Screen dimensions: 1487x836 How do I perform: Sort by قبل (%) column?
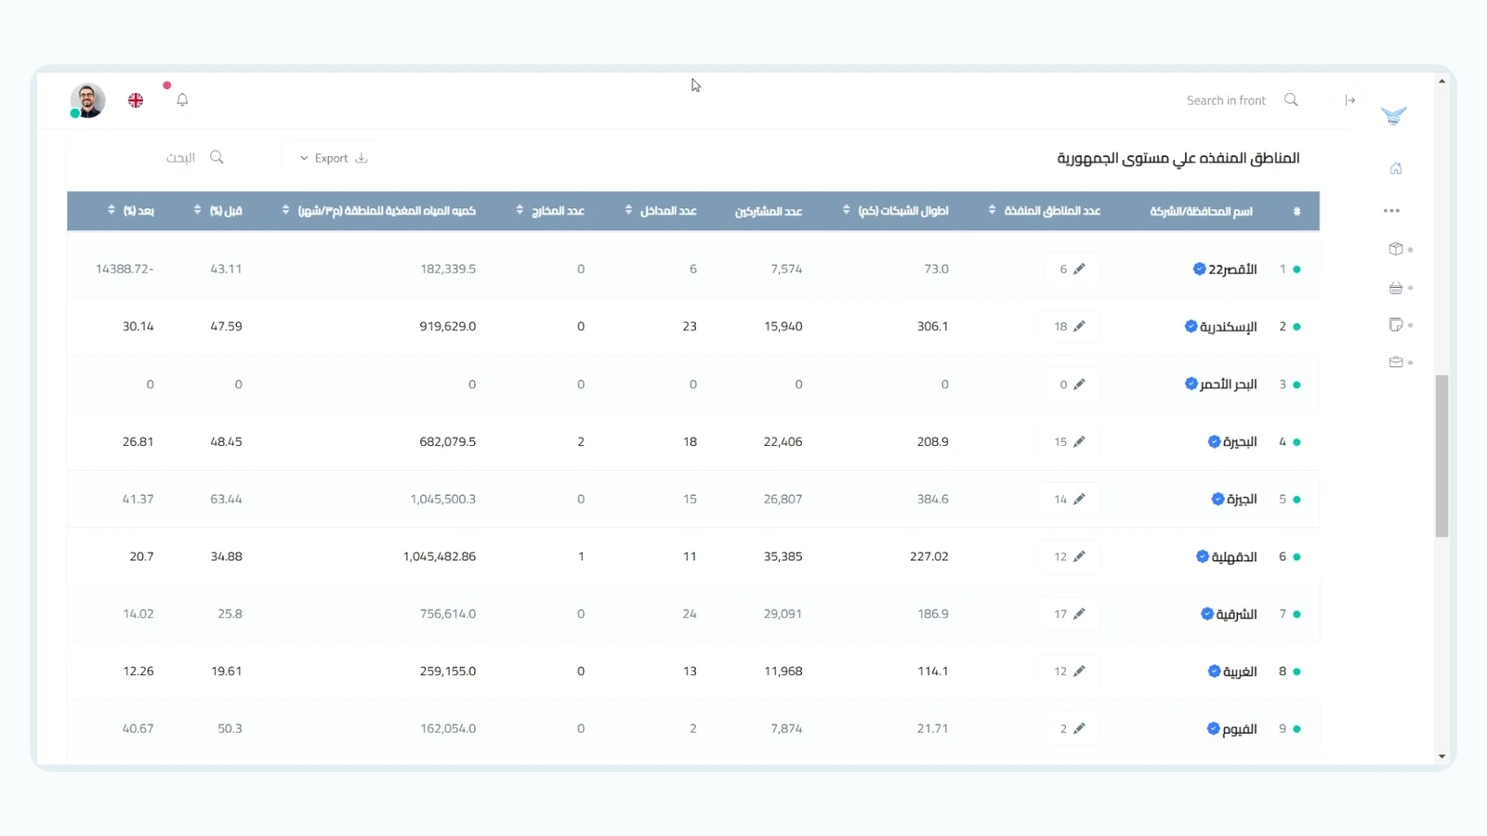coord(197,211)
